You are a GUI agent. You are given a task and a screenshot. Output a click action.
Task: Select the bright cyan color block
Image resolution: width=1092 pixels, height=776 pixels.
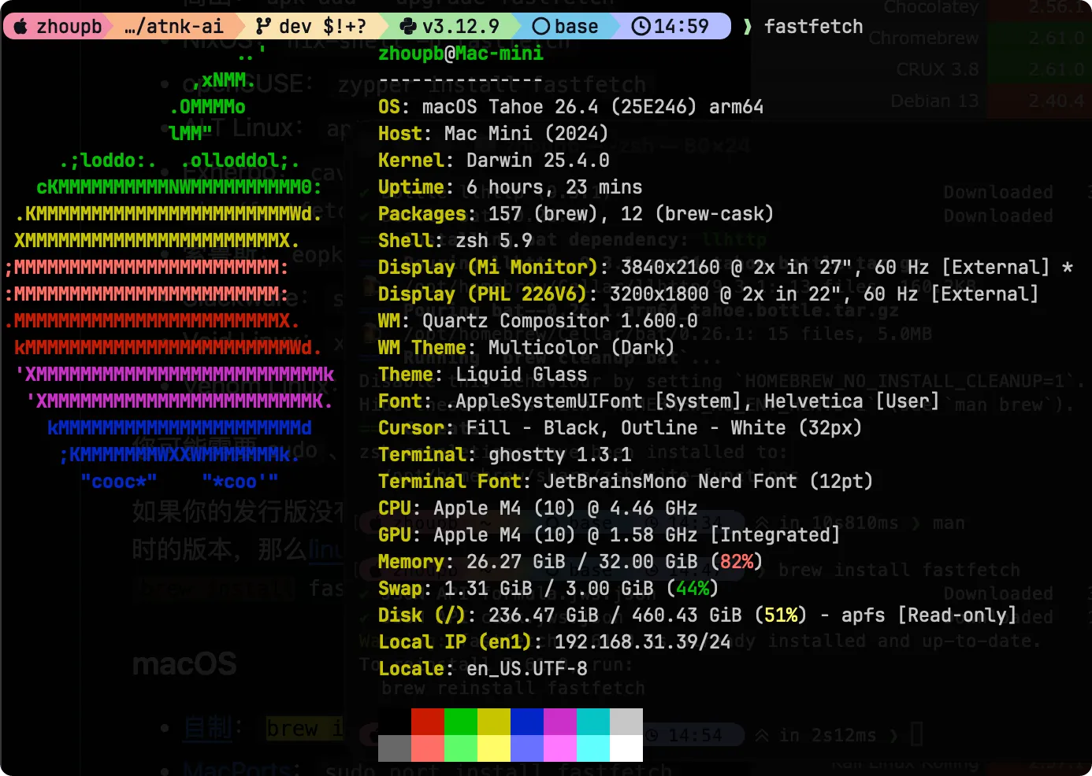click(x=593, y=748)
